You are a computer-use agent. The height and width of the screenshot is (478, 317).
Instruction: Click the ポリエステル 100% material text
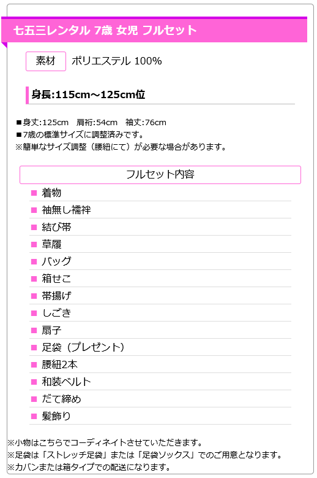pos(117,61)
